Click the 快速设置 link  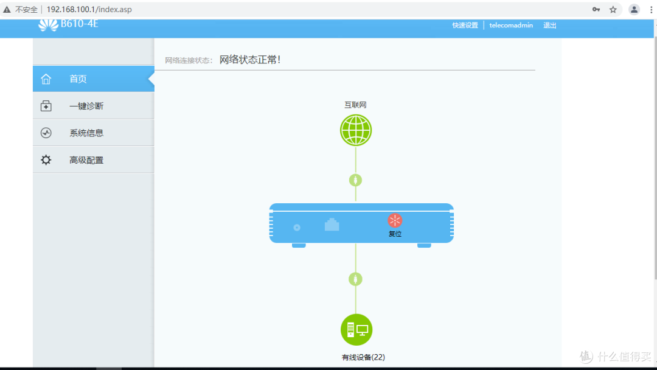click(465, 25)
